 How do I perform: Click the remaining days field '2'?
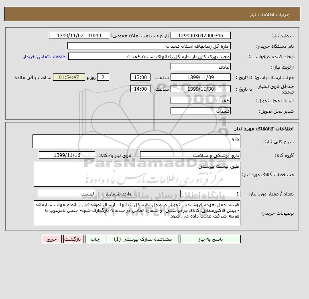click(x=103, y=77)
